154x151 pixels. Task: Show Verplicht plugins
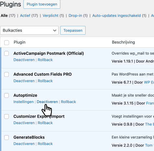point(51,16)
